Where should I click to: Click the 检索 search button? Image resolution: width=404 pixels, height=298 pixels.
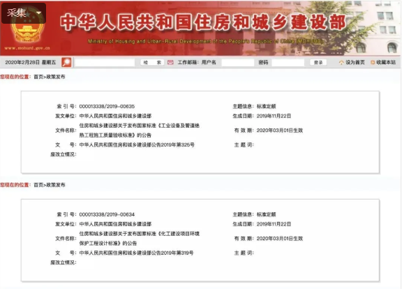tap(152, 62)
